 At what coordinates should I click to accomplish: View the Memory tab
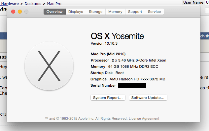tap(115, 12)
